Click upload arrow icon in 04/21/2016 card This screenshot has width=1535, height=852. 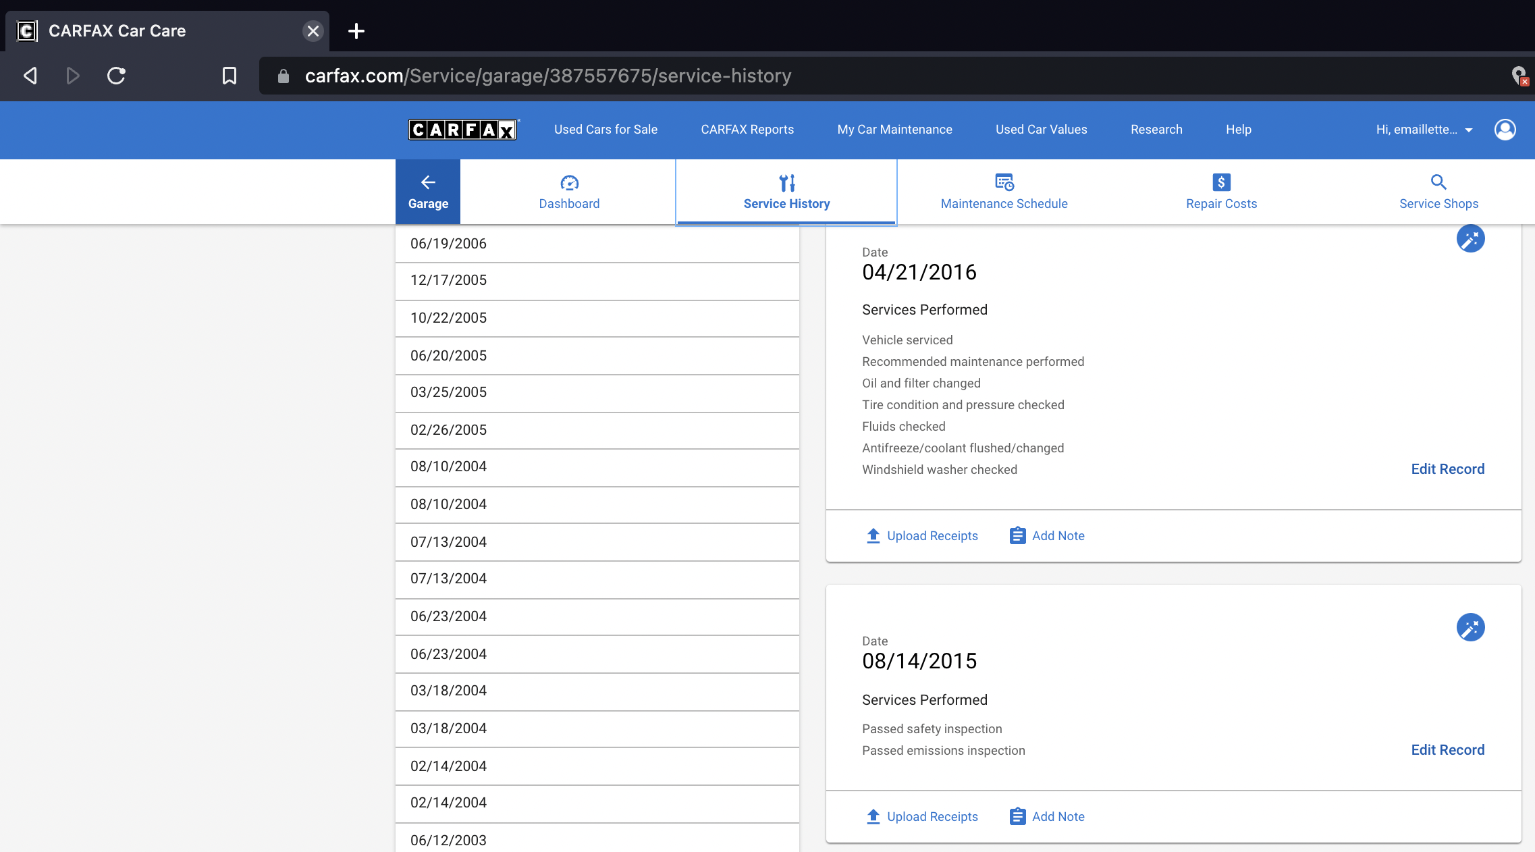873,535
